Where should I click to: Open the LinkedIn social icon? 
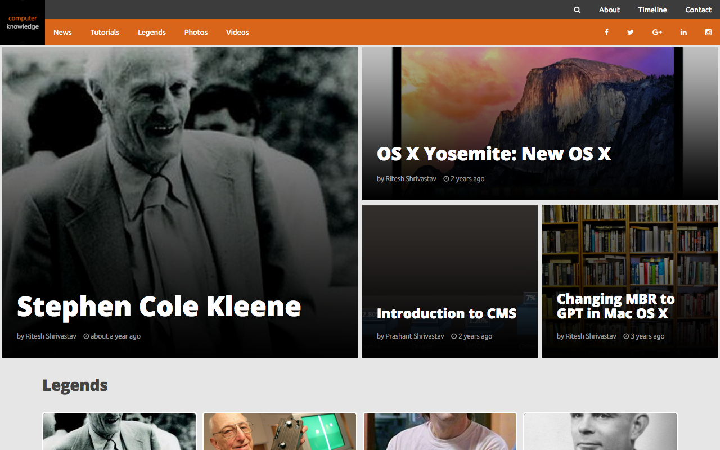[x=683, y=32]
